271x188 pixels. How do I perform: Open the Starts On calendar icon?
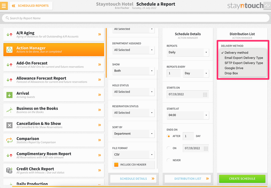[x=205, y=94]
